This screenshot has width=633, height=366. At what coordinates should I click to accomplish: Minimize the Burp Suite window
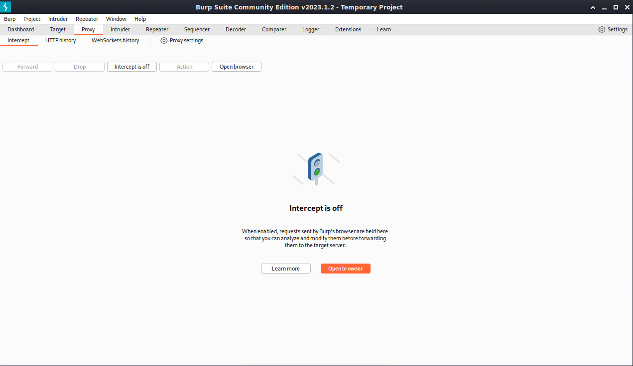tap(604, 7)
